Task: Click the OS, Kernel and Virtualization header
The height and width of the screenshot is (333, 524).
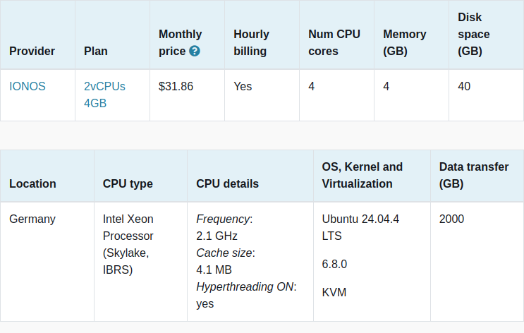Action: tap(362, 175)
